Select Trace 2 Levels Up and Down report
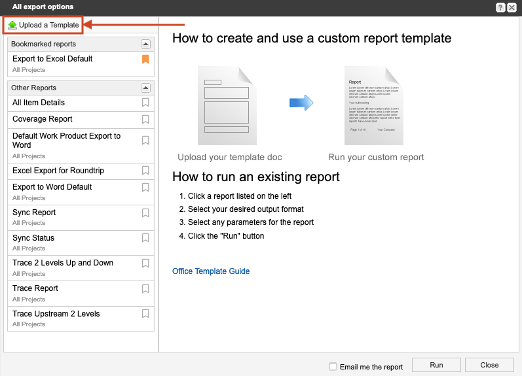Viewport: 522px width, 376px height. (x=63, y=263)
